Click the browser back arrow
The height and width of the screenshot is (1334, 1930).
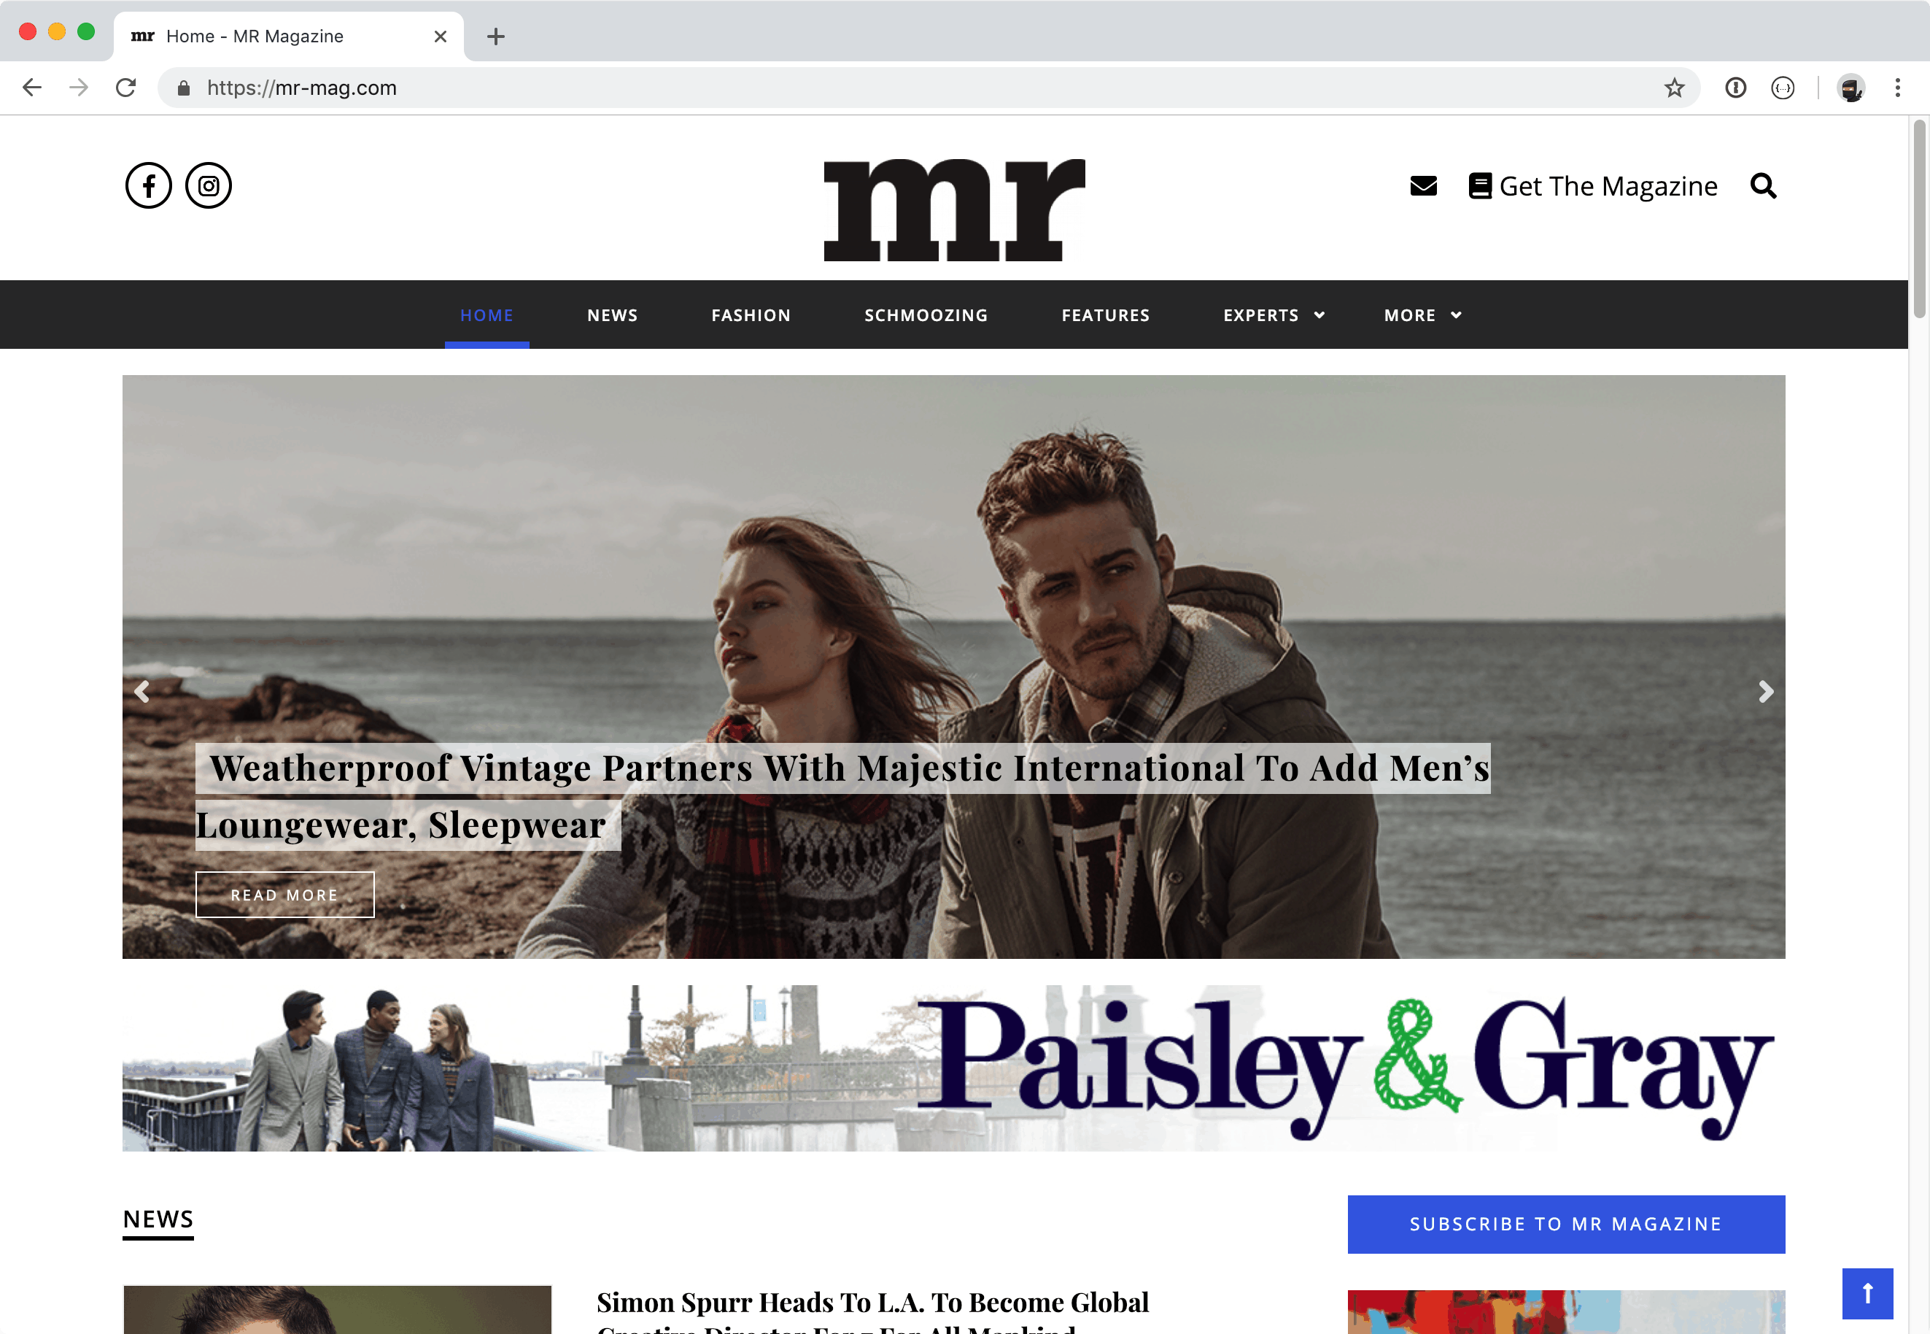[32, 88]
